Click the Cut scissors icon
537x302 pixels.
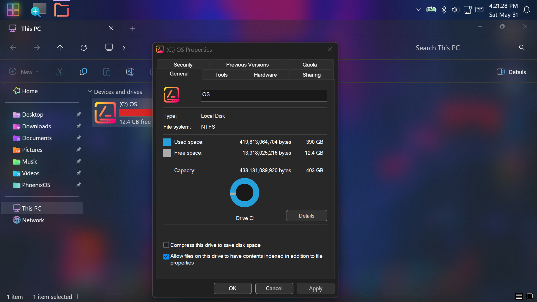pos(60,72)
